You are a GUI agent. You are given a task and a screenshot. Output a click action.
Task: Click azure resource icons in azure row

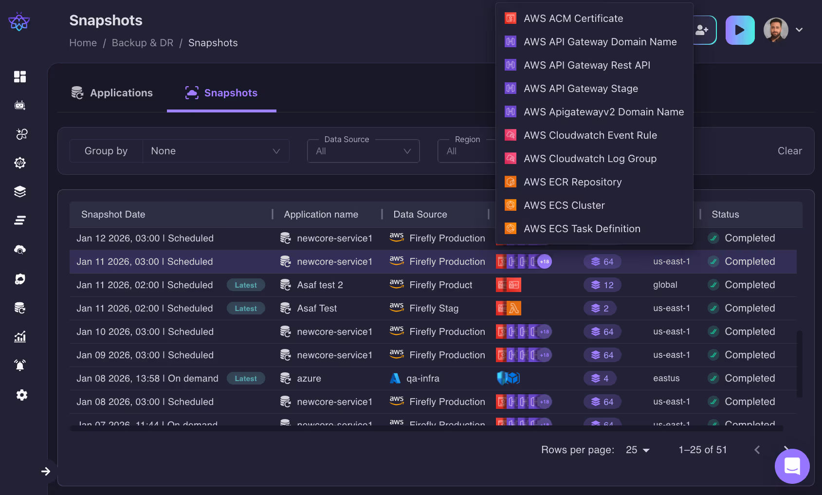click(508, 378)
